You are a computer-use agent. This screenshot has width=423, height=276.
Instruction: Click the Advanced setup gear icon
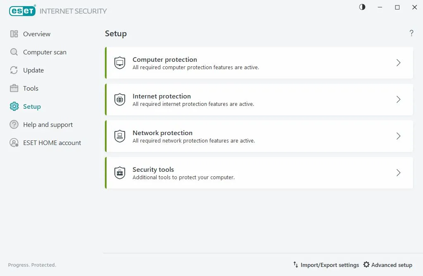coord(366,265)
